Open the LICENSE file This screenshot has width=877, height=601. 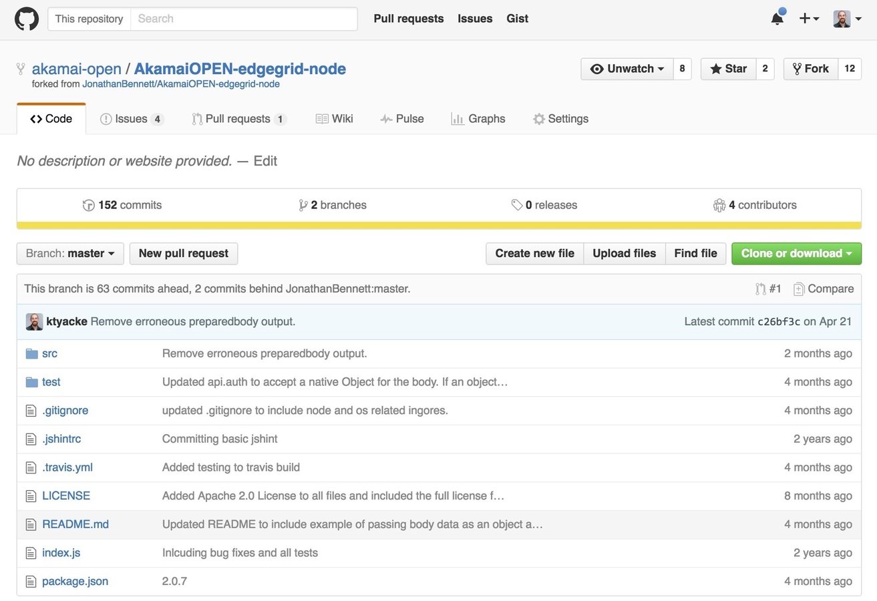click(66, 495)
